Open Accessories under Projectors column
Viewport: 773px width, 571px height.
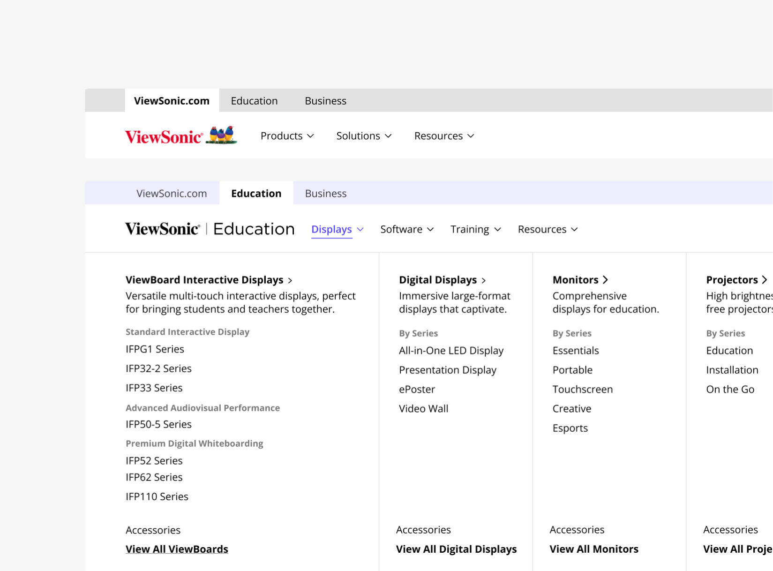pyautogui.click(x=730, y=530)
